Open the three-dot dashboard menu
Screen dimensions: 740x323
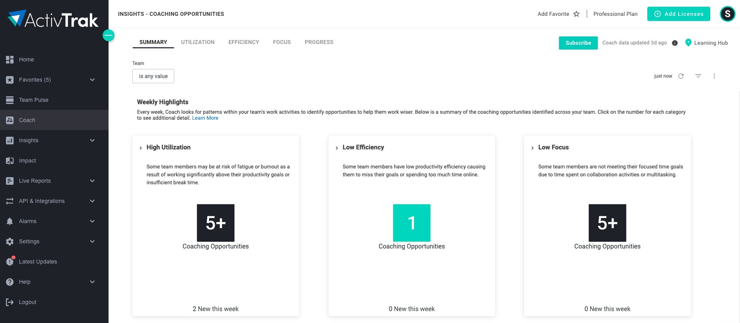[x=714, y=76]
